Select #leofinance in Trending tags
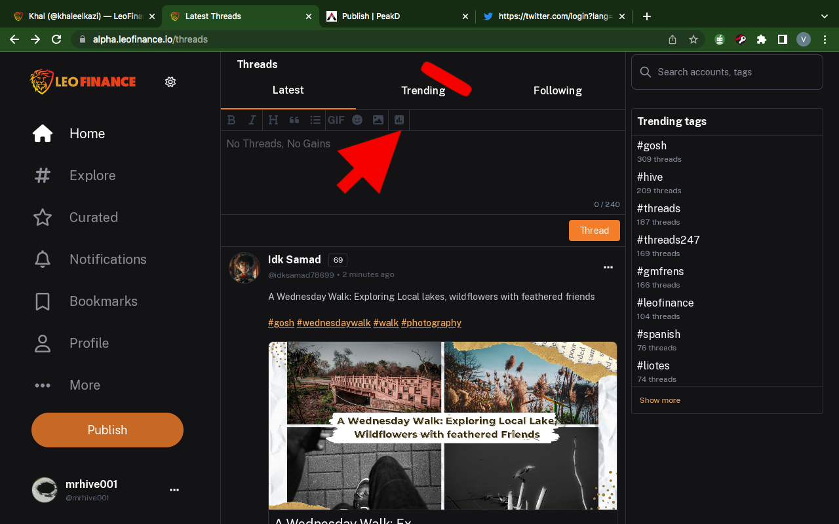839x524 pixels. pyautogui.click(x=665, y=303)
